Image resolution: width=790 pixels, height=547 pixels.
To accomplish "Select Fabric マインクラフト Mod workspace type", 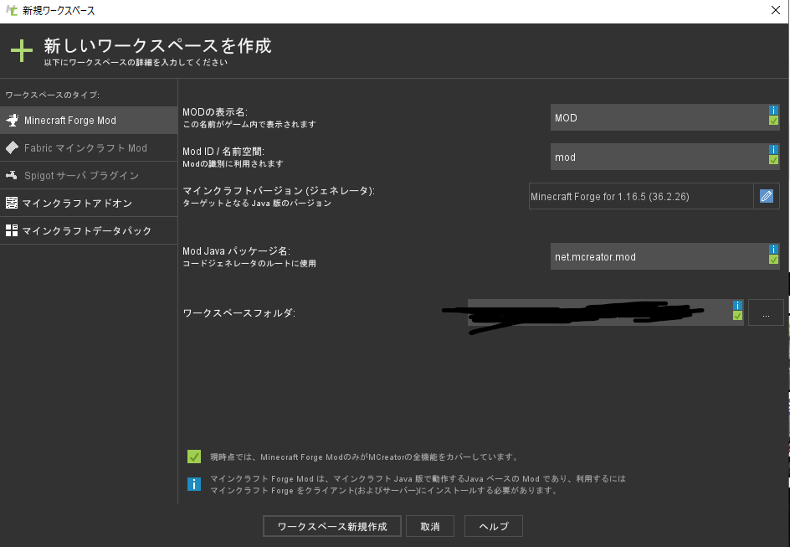I will click(x=89, y=147).
